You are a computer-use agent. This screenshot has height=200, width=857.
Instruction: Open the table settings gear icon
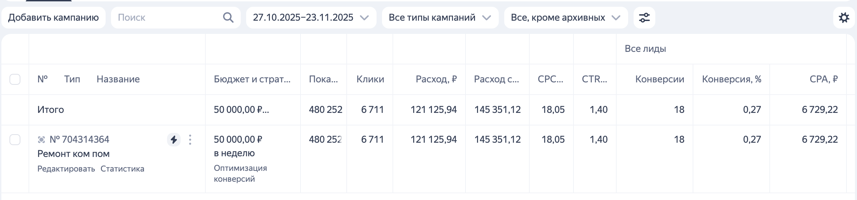tap(844, 17)
